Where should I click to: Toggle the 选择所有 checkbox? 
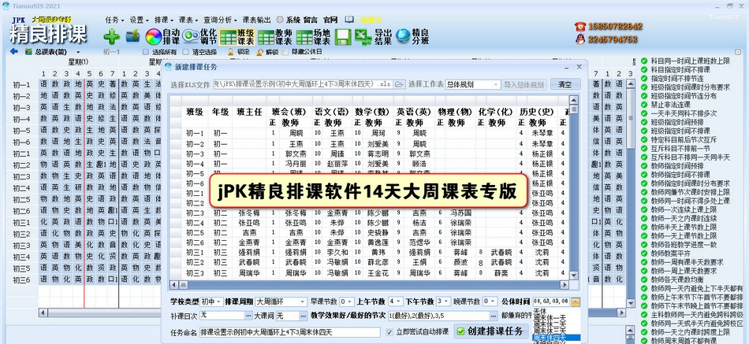click(146, 52)
